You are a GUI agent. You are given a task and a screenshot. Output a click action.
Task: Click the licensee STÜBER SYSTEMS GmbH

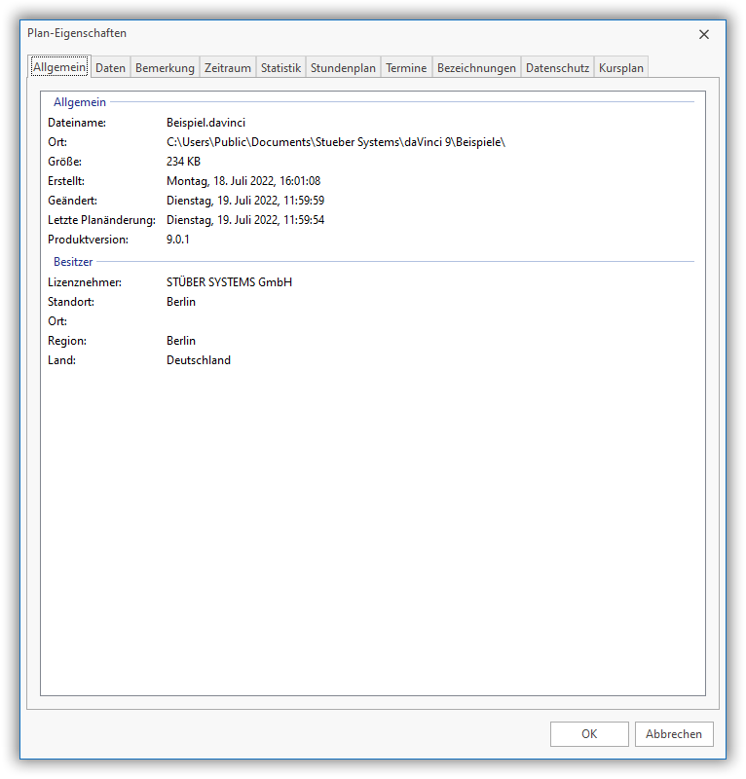click(229, 282)
